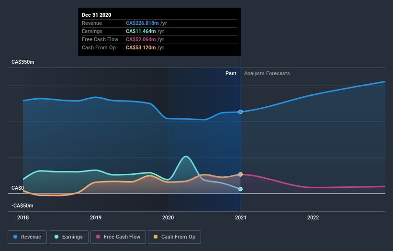Click the Analysts Forecasts label
The image size is (393, 251).
[x=267, y=73]
